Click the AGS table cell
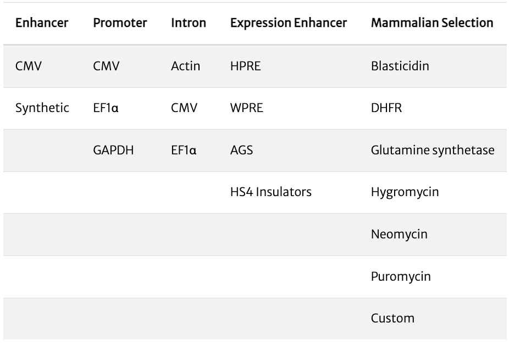509x345 pixels. tap(242, 151)
